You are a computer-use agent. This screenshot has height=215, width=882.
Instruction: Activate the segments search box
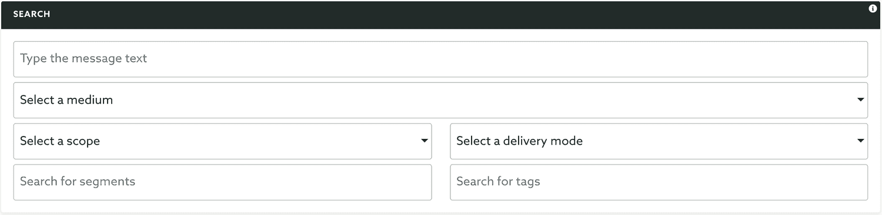222,182
